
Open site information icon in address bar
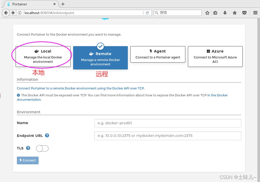20,13
